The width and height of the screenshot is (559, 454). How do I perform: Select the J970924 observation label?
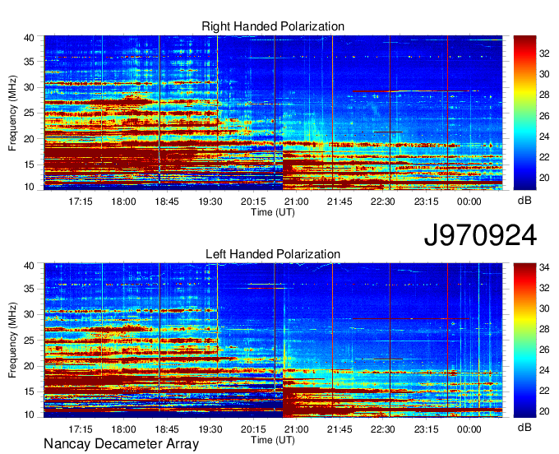point(480,235)
